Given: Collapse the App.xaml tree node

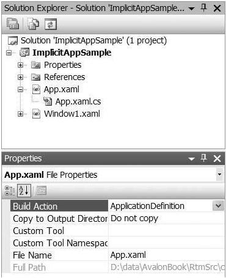Looking at the screenshot, I should click(x=20, y=89).
